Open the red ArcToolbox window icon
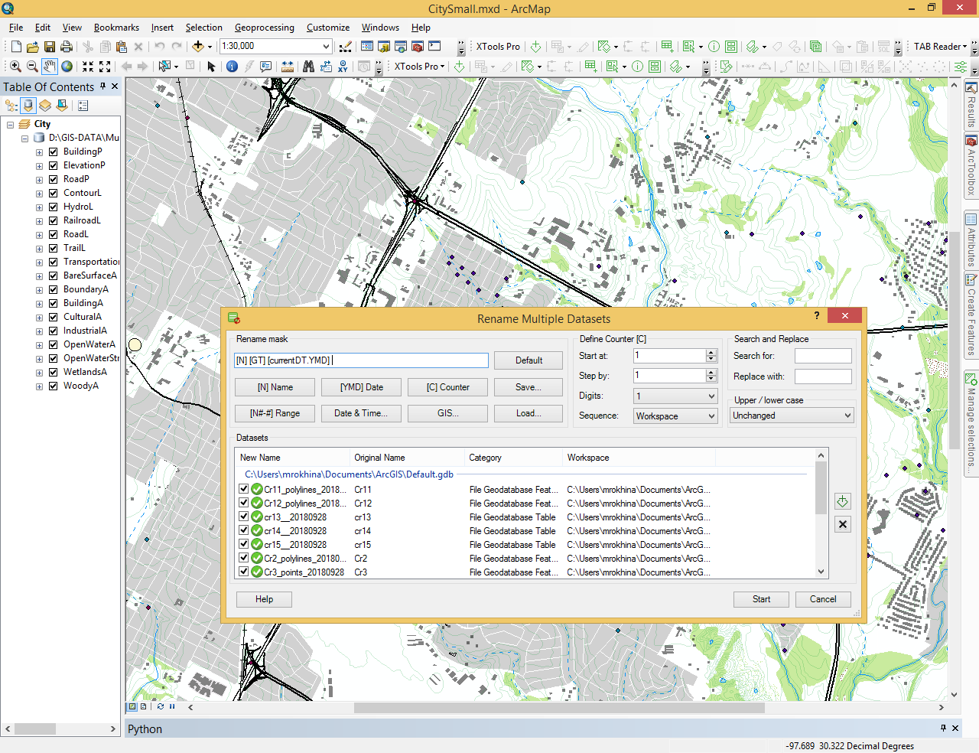This screenshot has height=753, width=979. point(418,47)
